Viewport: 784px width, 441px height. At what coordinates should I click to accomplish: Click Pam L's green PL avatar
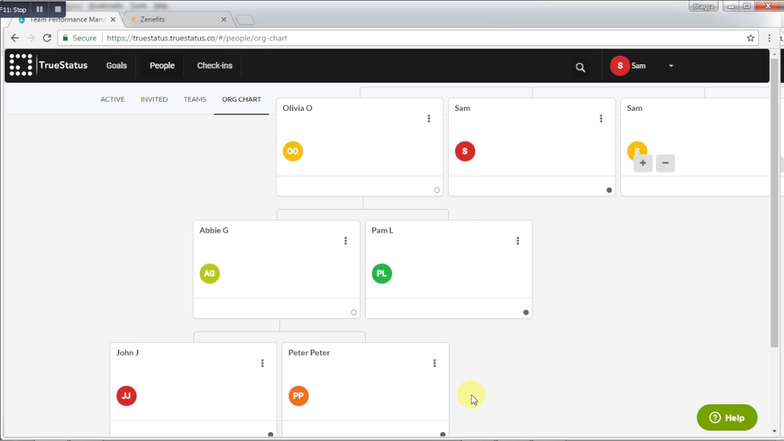pos(382,274)
